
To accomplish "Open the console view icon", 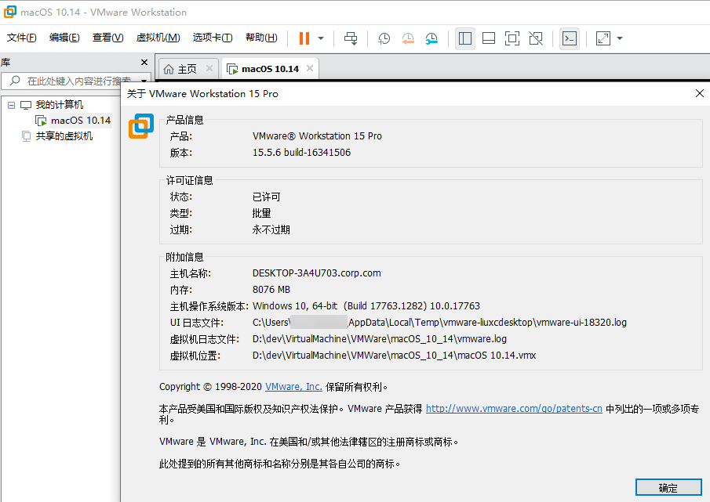I will (x=570, y=38).
